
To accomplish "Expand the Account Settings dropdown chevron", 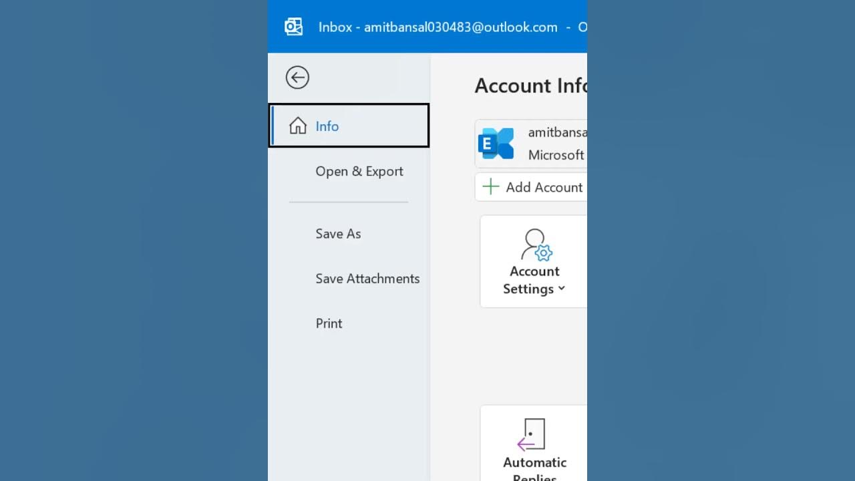I will click(x=562, y=289).
